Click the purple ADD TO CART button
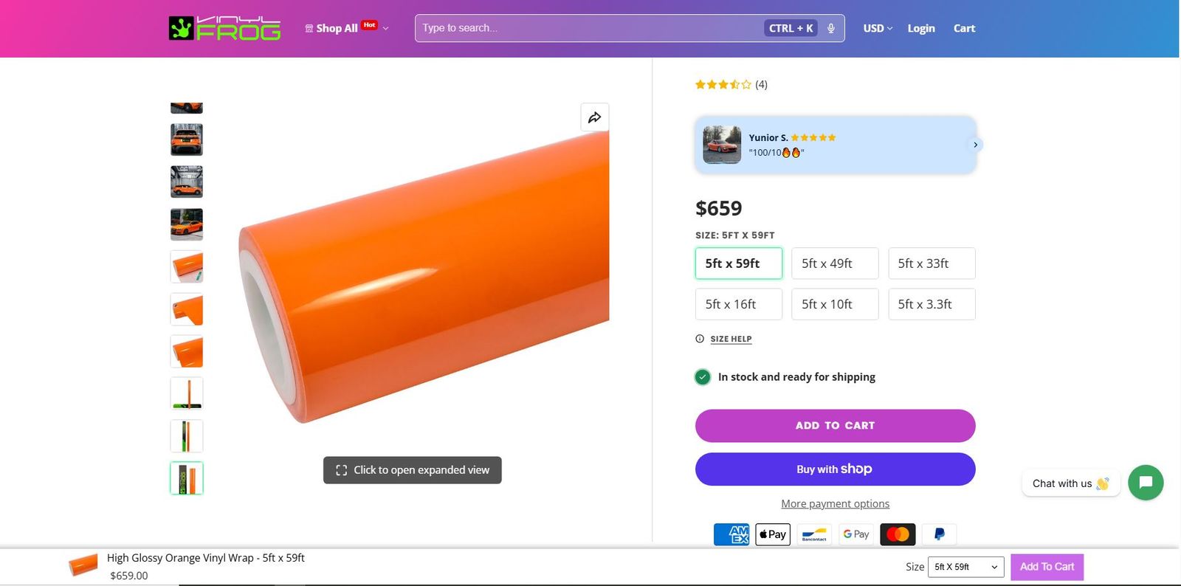The height and width of the screenshot is (586, 1181). (x=835, y=426)
